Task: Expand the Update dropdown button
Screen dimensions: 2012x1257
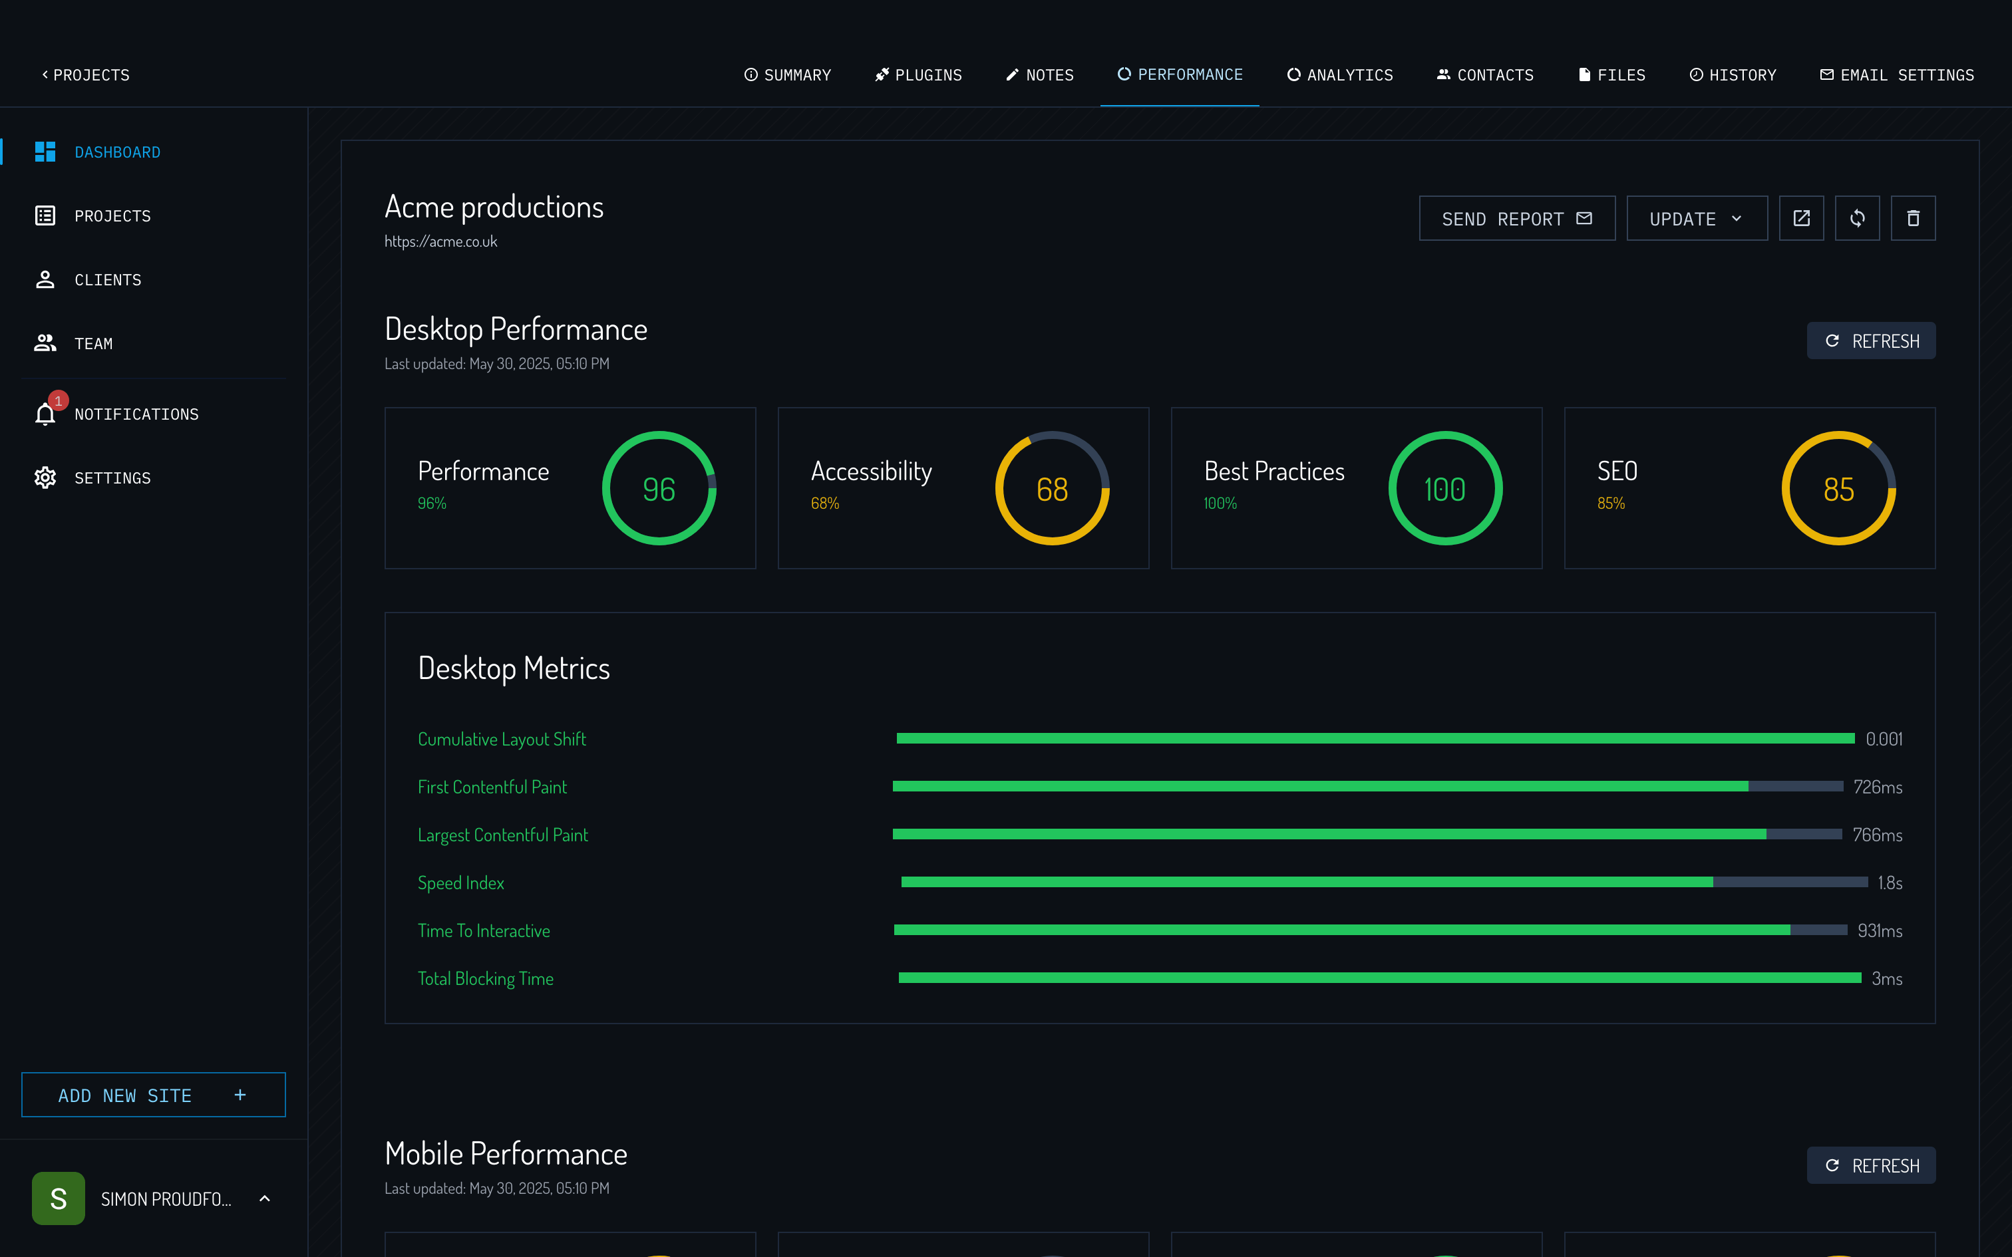Action: tap(1696, 219)
